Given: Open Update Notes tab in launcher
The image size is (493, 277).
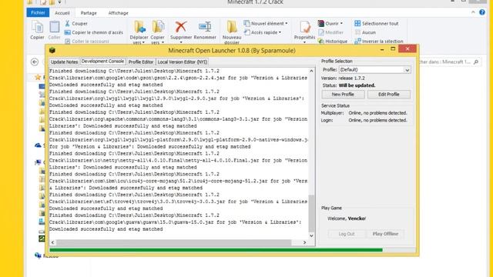Looking at the screenshot, I should 64,62.
